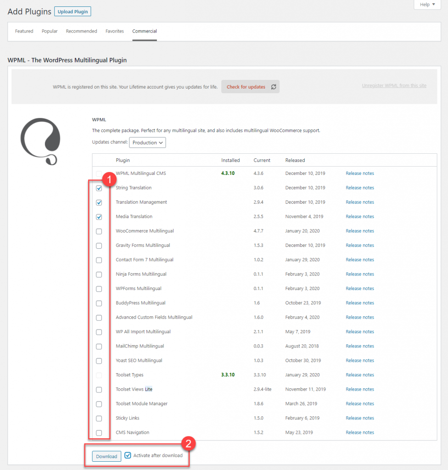Open Release notes for CMS Navigation
448x470 pixels.
pyautogui.click(x=360, y=432)
